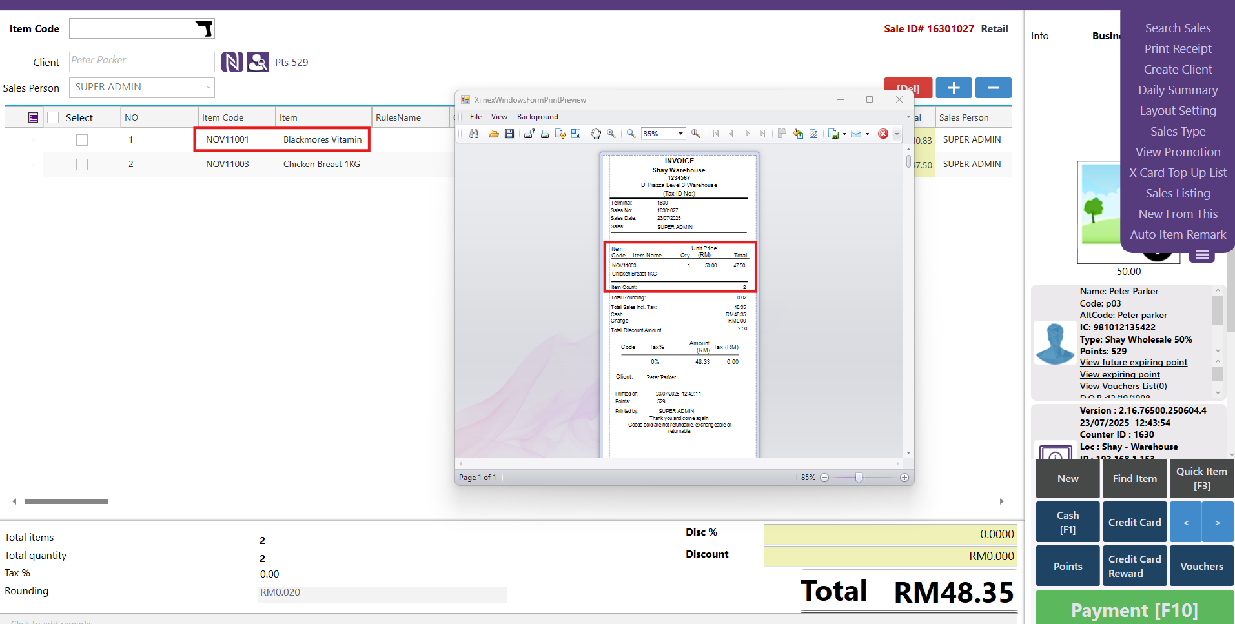This screenshot has height=624, width=1235.
Task: Open the File menu in print preview
Action: point(476,117)
